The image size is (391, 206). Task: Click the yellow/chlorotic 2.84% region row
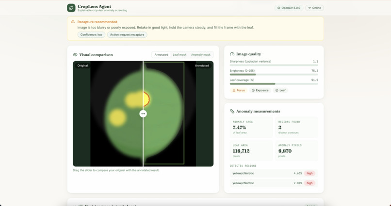click(274, 183)
